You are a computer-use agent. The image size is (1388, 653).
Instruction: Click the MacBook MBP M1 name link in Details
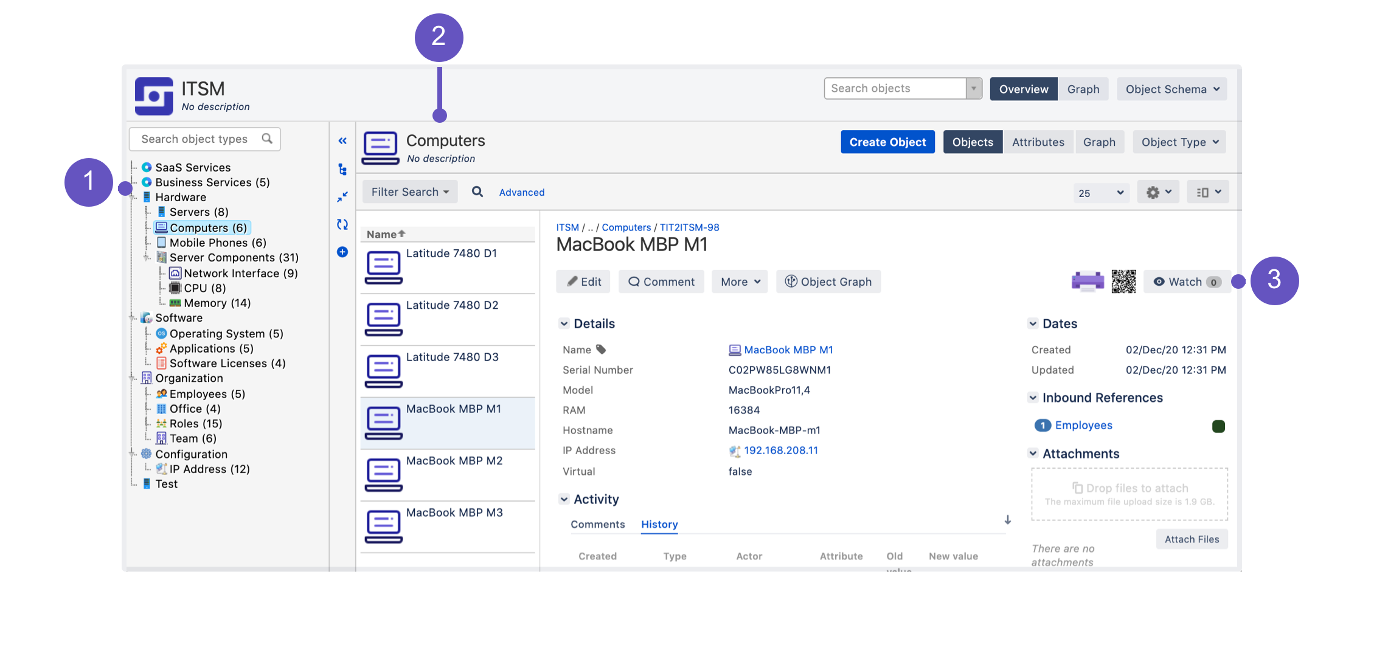pyautogui.click(x=788, y=350)
